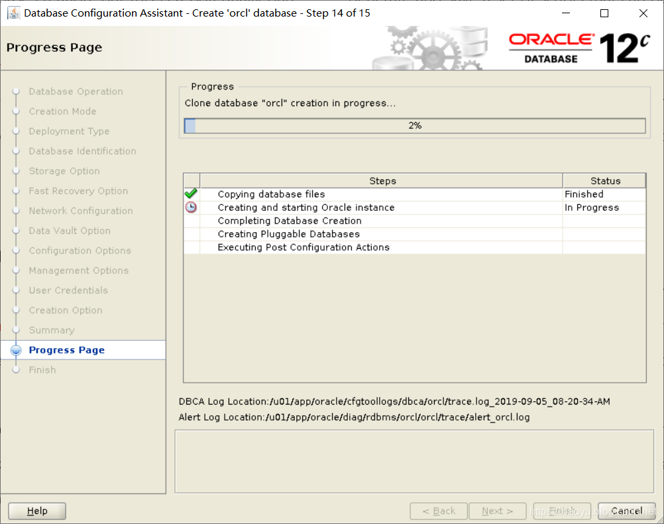Screen dimensions: 664x524
Task: Click the Next button
Action: click(x=498, y=511)
